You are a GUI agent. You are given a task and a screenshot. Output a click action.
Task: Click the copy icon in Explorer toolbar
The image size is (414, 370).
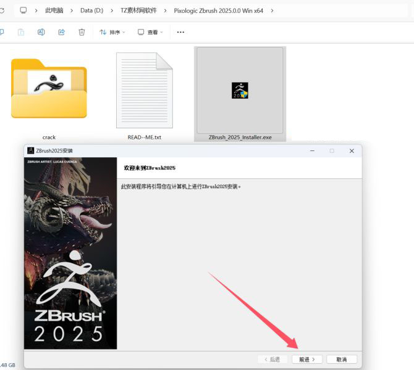coord(1,32)
